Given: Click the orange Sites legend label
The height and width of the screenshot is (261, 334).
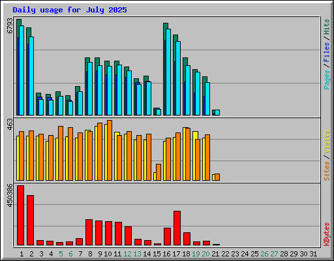Looking at the screenshot, I should (326, 171).
